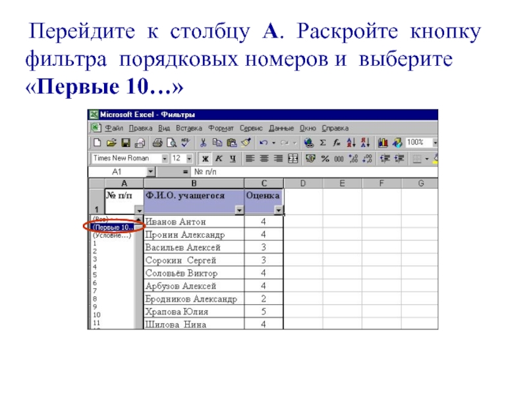Open the Insert Function fx icon

click(x=337, y=143)
